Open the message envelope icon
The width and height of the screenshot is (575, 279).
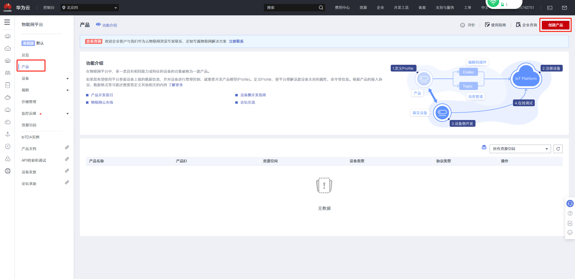[565, 8]
